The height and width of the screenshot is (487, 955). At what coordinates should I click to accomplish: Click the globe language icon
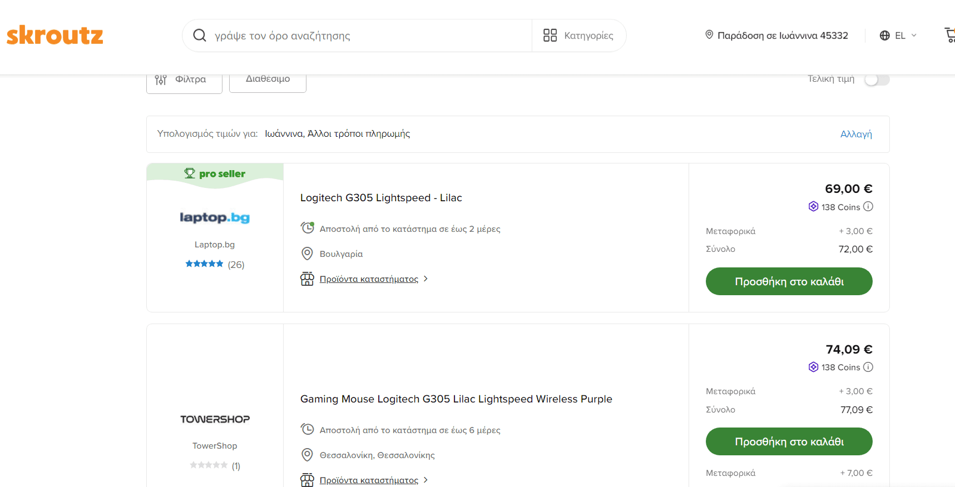pos(885,36)
